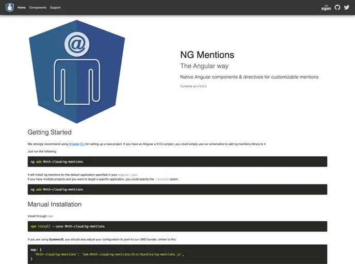This screenshot has height=264, width=355.
Task: Click the Getting Started heading
Action: pos(50,133)
